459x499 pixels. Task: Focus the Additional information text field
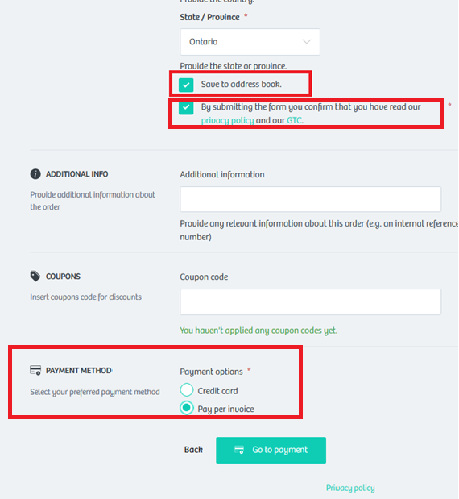[x=311, y=199]
